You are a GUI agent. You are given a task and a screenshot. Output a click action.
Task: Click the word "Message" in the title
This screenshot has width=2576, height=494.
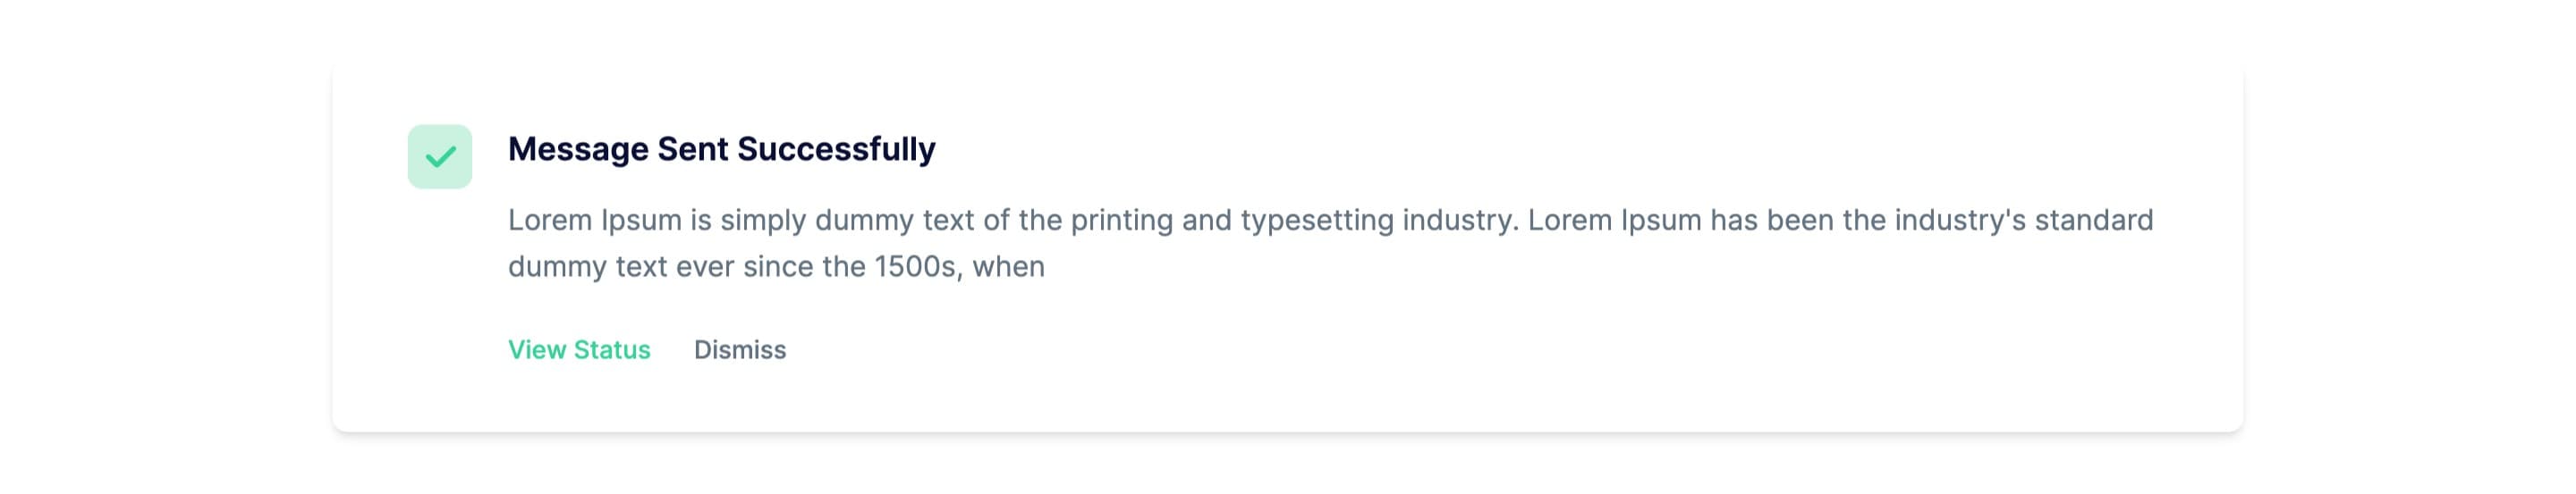tap(578, 148)
